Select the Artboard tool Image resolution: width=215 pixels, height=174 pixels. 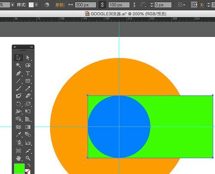[18, 150]
